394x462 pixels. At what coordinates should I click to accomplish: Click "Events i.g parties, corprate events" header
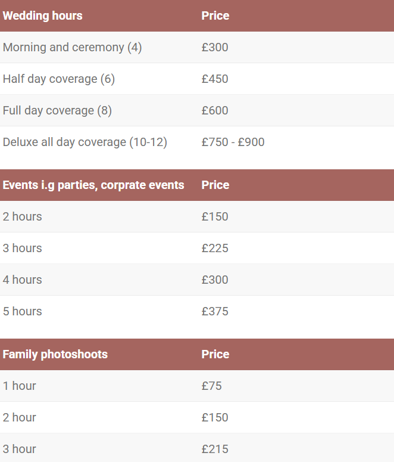coord(93,185)
